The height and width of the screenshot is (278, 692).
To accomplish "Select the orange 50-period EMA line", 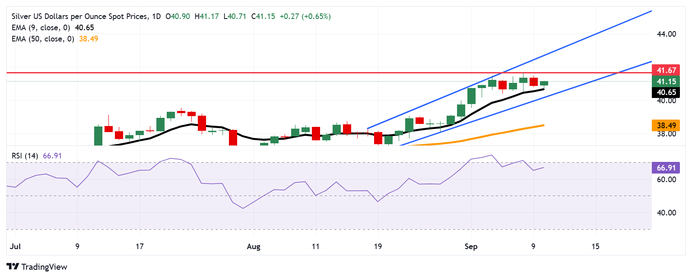I will (497, 134).
